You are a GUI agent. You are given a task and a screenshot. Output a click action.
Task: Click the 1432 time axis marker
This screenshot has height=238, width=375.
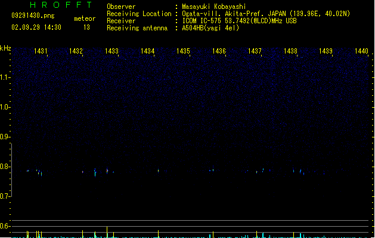(76, 51)
